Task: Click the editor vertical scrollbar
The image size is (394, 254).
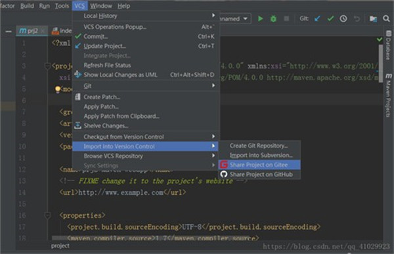Action: pos(381,63)
